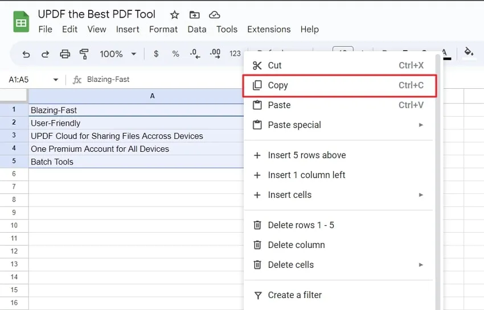Expand the Name box range dropdown
484x310 pixels.
tap(56, 80)
